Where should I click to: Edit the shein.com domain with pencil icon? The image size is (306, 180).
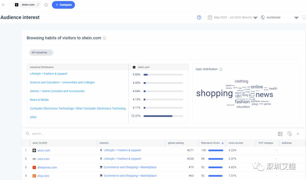(x=38, y=5)
